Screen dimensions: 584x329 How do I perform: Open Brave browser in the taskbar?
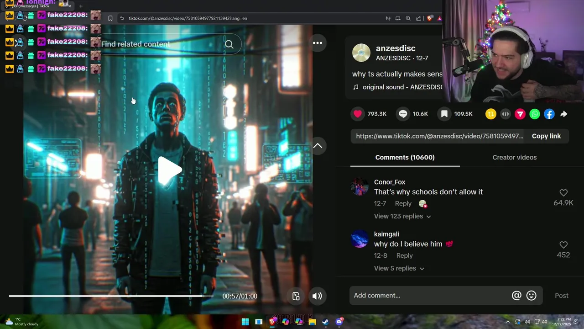click(x=272, y=322)
